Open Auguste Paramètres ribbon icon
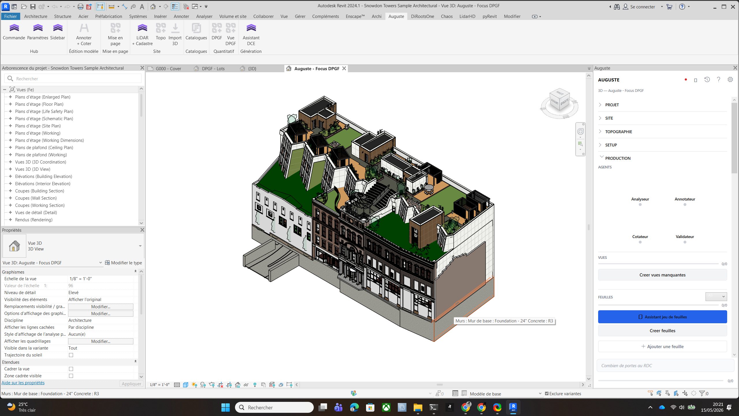Screen dimensions: 739x416 click(38, 32)
